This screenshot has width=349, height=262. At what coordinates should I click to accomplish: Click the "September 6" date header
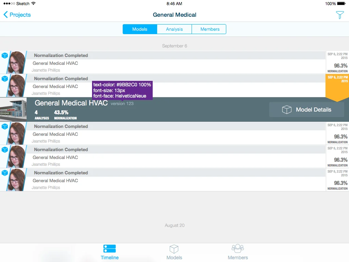174,46
